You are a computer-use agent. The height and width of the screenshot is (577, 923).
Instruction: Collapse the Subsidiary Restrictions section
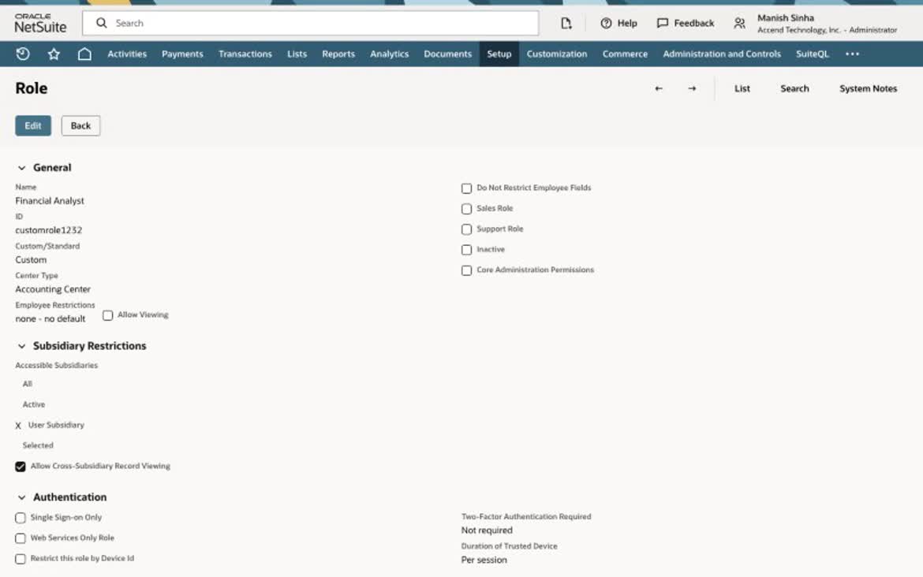point(22,346)
